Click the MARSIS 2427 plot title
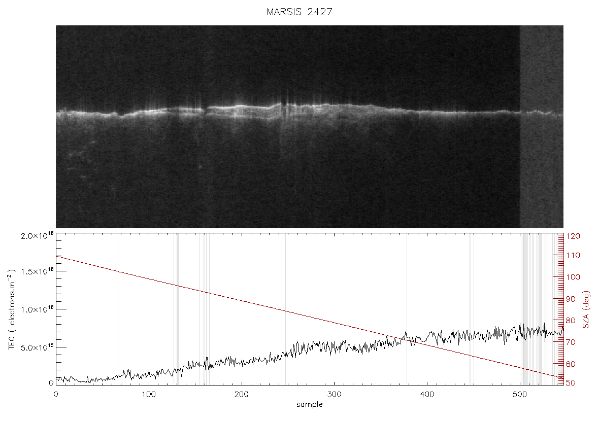This screenshot has height=421, width=599. pos(299,12)
